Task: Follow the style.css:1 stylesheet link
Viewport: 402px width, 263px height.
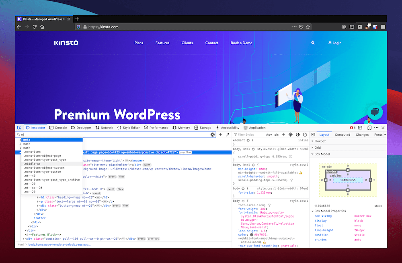Action: point(299,165)
